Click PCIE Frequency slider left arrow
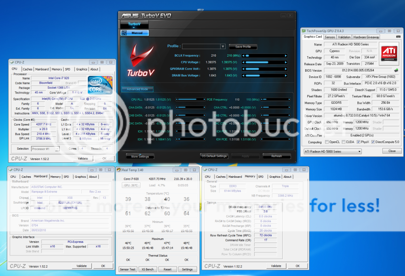 (262, 99)
